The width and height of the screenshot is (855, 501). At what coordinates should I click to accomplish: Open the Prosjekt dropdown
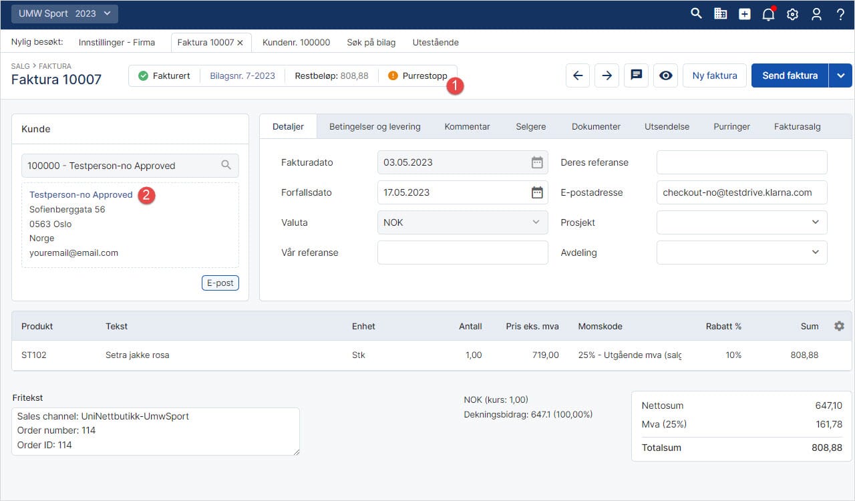pyautogui.click(x=741, y=222)
